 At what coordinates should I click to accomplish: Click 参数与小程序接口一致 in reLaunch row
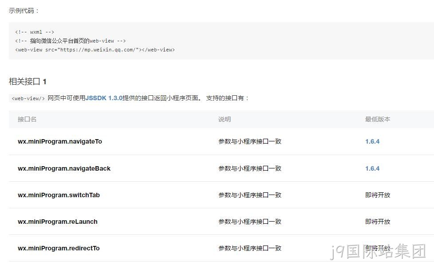click(250, 222)
